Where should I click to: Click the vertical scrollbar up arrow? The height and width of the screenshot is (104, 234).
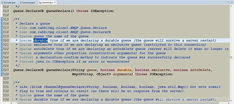tap(231, 6)
